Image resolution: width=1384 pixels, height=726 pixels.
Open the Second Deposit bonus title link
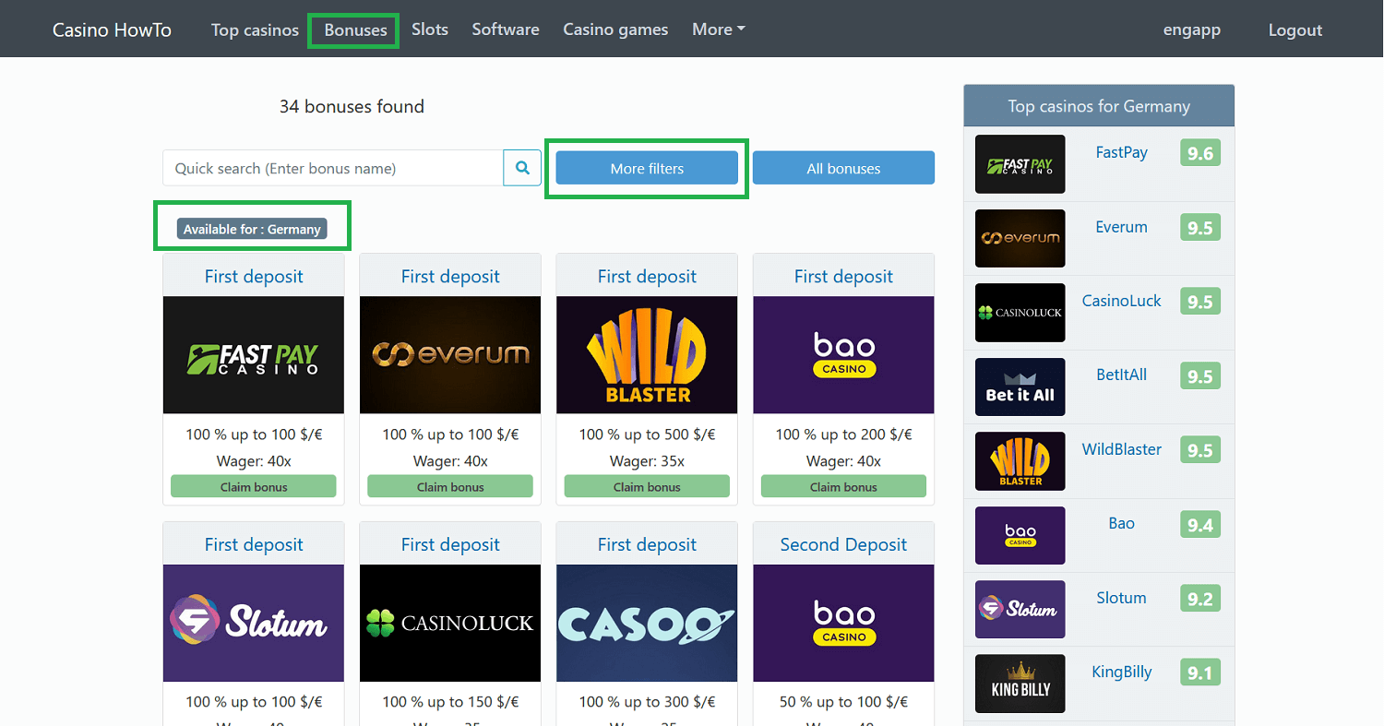pos(843,544)
